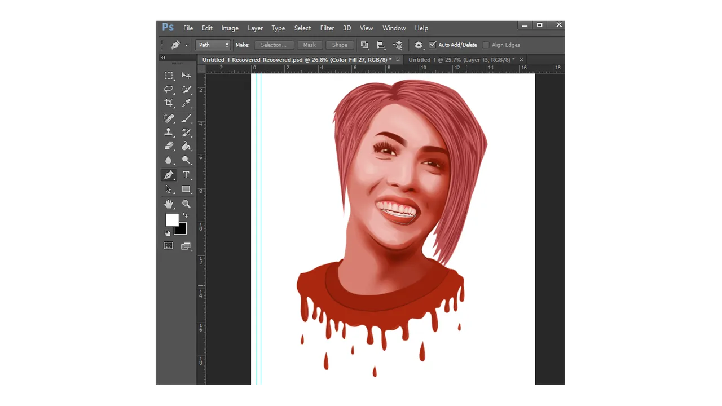Select the Eyedropper tool
Image resolution: width=722 pixels, height=406 pixels.
(x=186, y=103)
